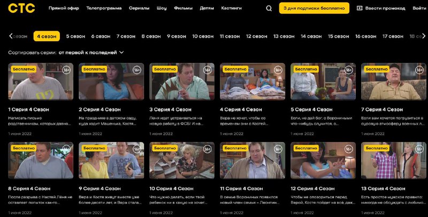
Task: Open the Телепрограмма menu item
Action: (104, 8)
